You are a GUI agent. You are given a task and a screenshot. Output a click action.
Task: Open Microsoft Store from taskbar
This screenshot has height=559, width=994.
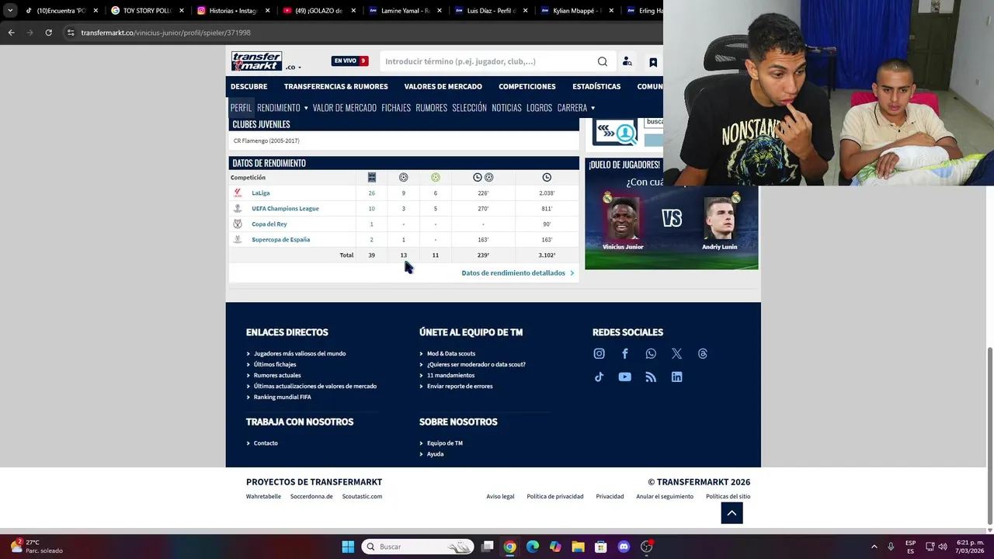pos(600,547)
